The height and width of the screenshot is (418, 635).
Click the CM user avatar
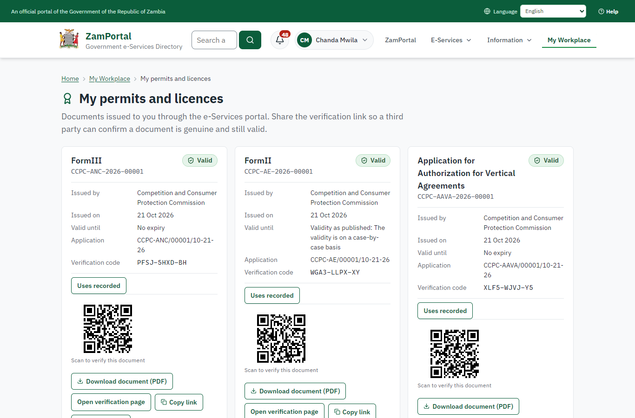304,40
